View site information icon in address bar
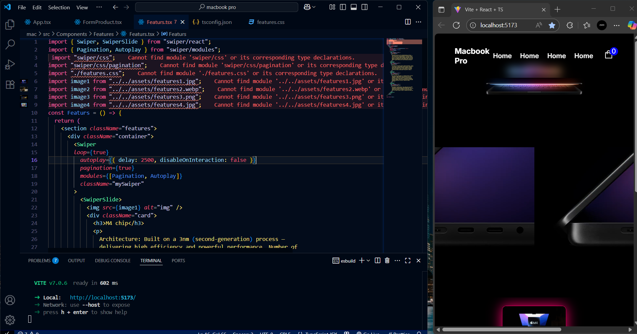This screenshot has width=637, height=334. tap(473, 25)
